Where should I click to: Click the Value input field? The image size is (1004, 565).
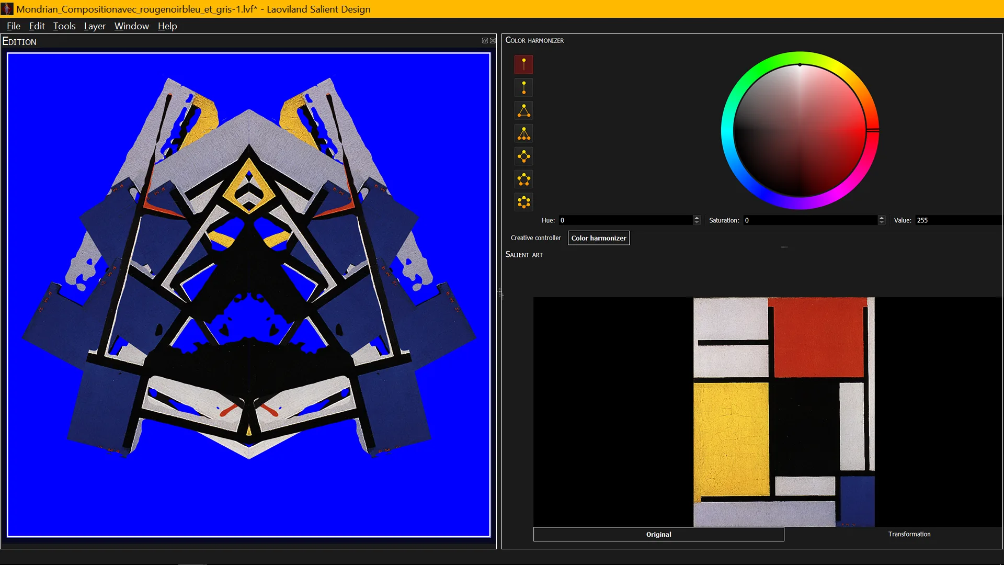[958, 220]
